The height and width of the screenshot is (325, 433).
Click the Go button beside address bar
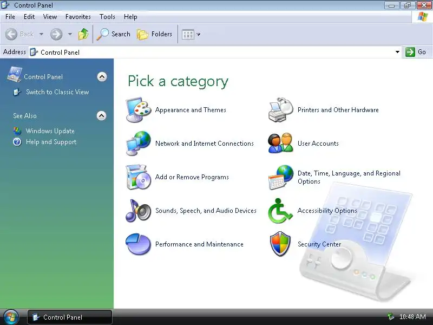click(x=416, y=52)
